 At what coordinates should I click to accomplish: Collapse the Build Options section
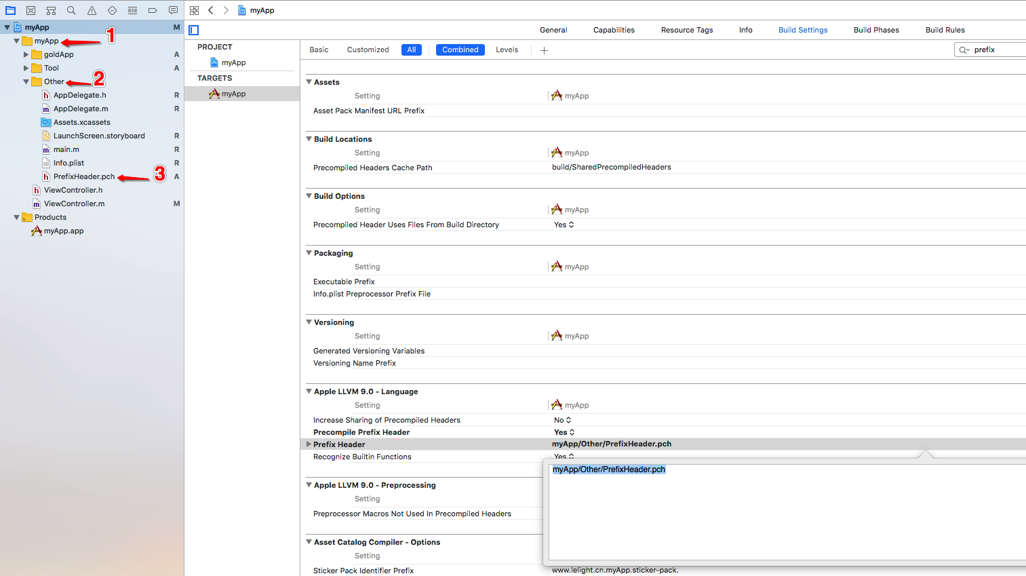click(309, 196)
